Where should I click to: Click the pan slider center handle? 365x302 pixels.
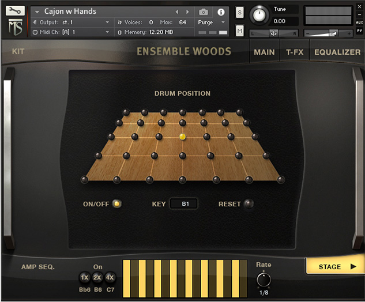click(x=273, y=34)
